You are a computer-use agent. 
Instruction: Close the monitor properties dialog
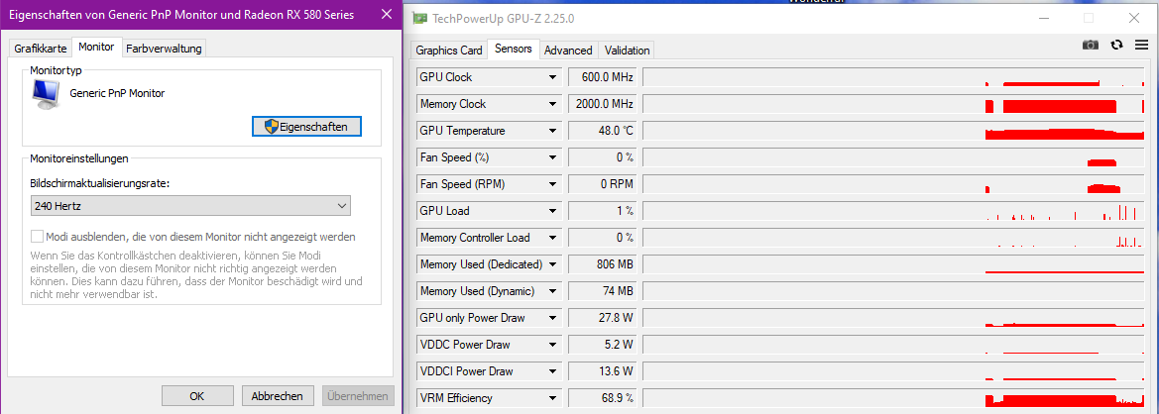coord(385,15)
